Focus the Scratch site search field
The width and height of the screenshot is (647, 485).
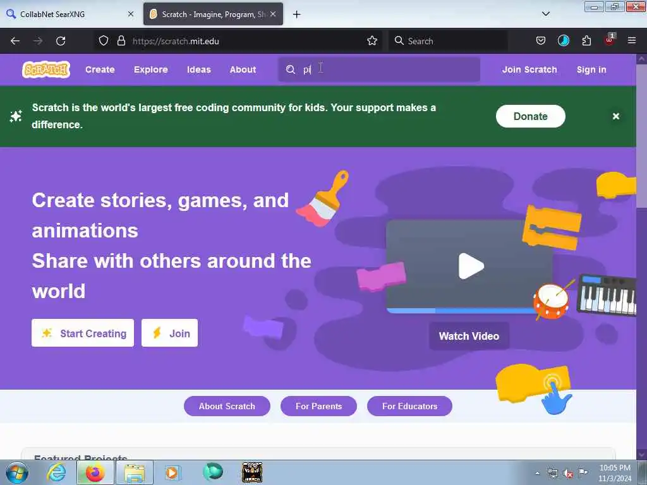379,69
